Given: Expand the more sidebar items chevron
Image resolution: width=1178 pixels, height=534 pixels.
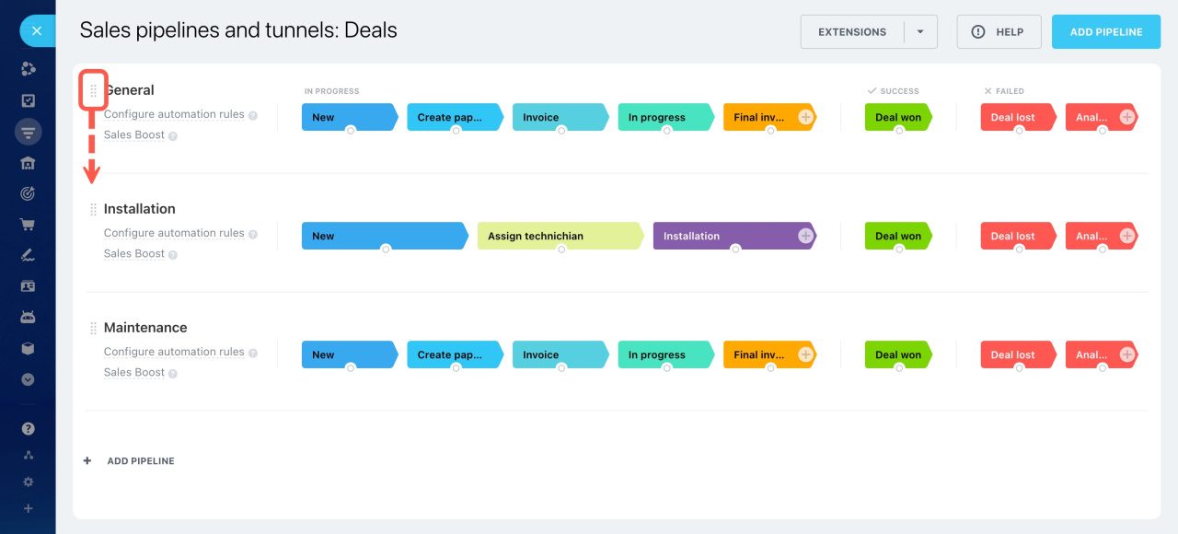Looking at the screenshot, I should click(x=28, y=379).
